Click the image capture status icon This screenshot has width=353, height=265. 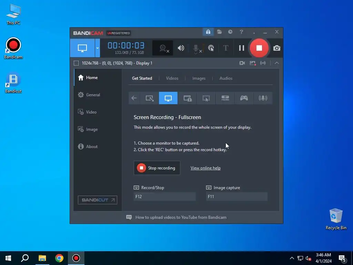[x=253, y=63]
